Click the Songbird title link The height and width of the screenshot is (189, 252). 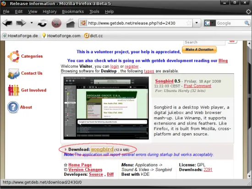[164, 81]
